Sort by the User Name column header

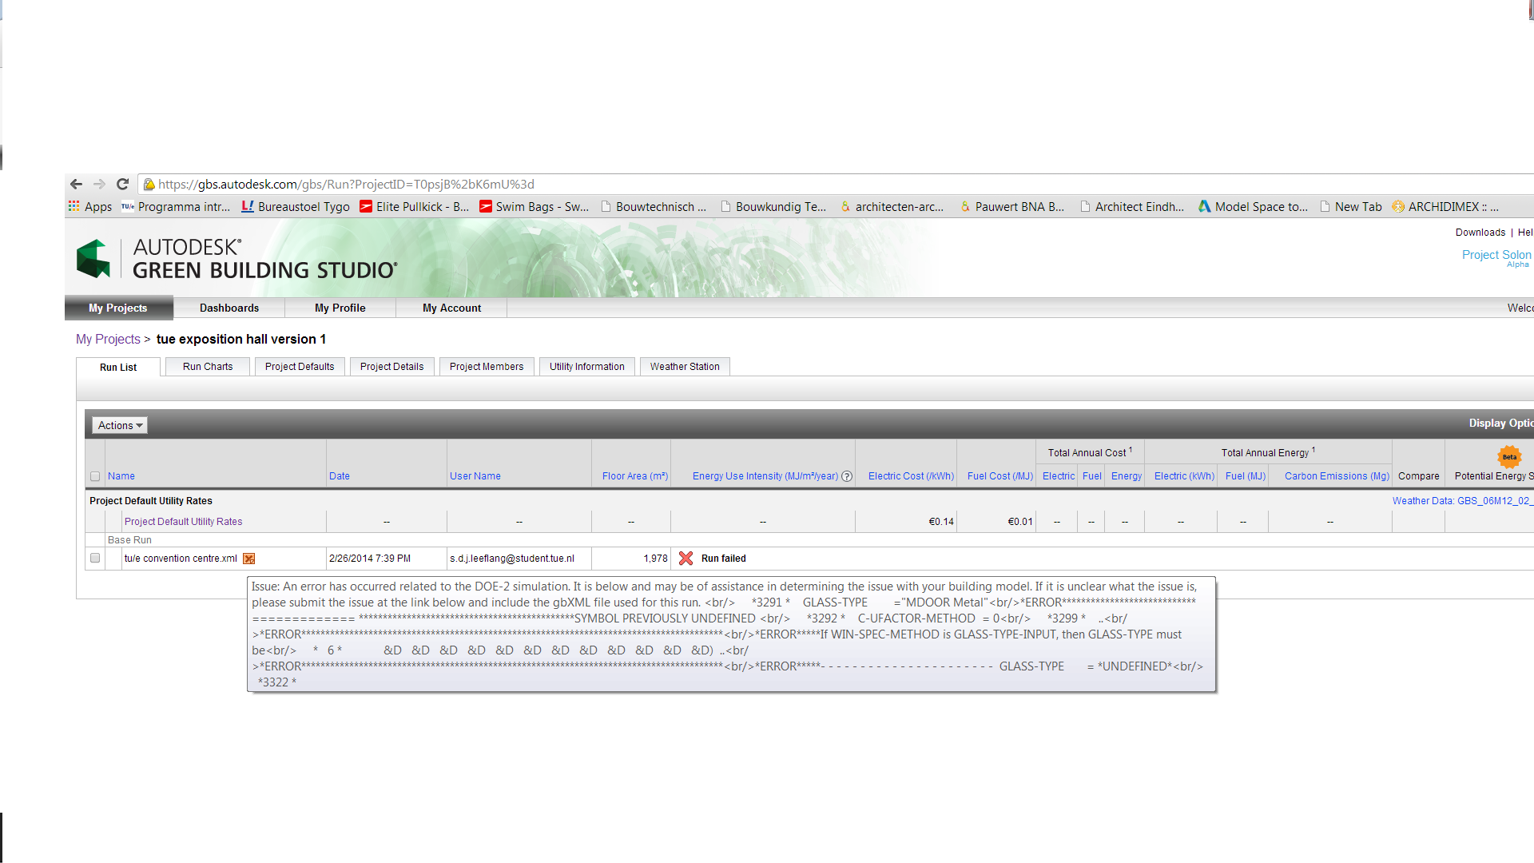[x=475, y=476]
